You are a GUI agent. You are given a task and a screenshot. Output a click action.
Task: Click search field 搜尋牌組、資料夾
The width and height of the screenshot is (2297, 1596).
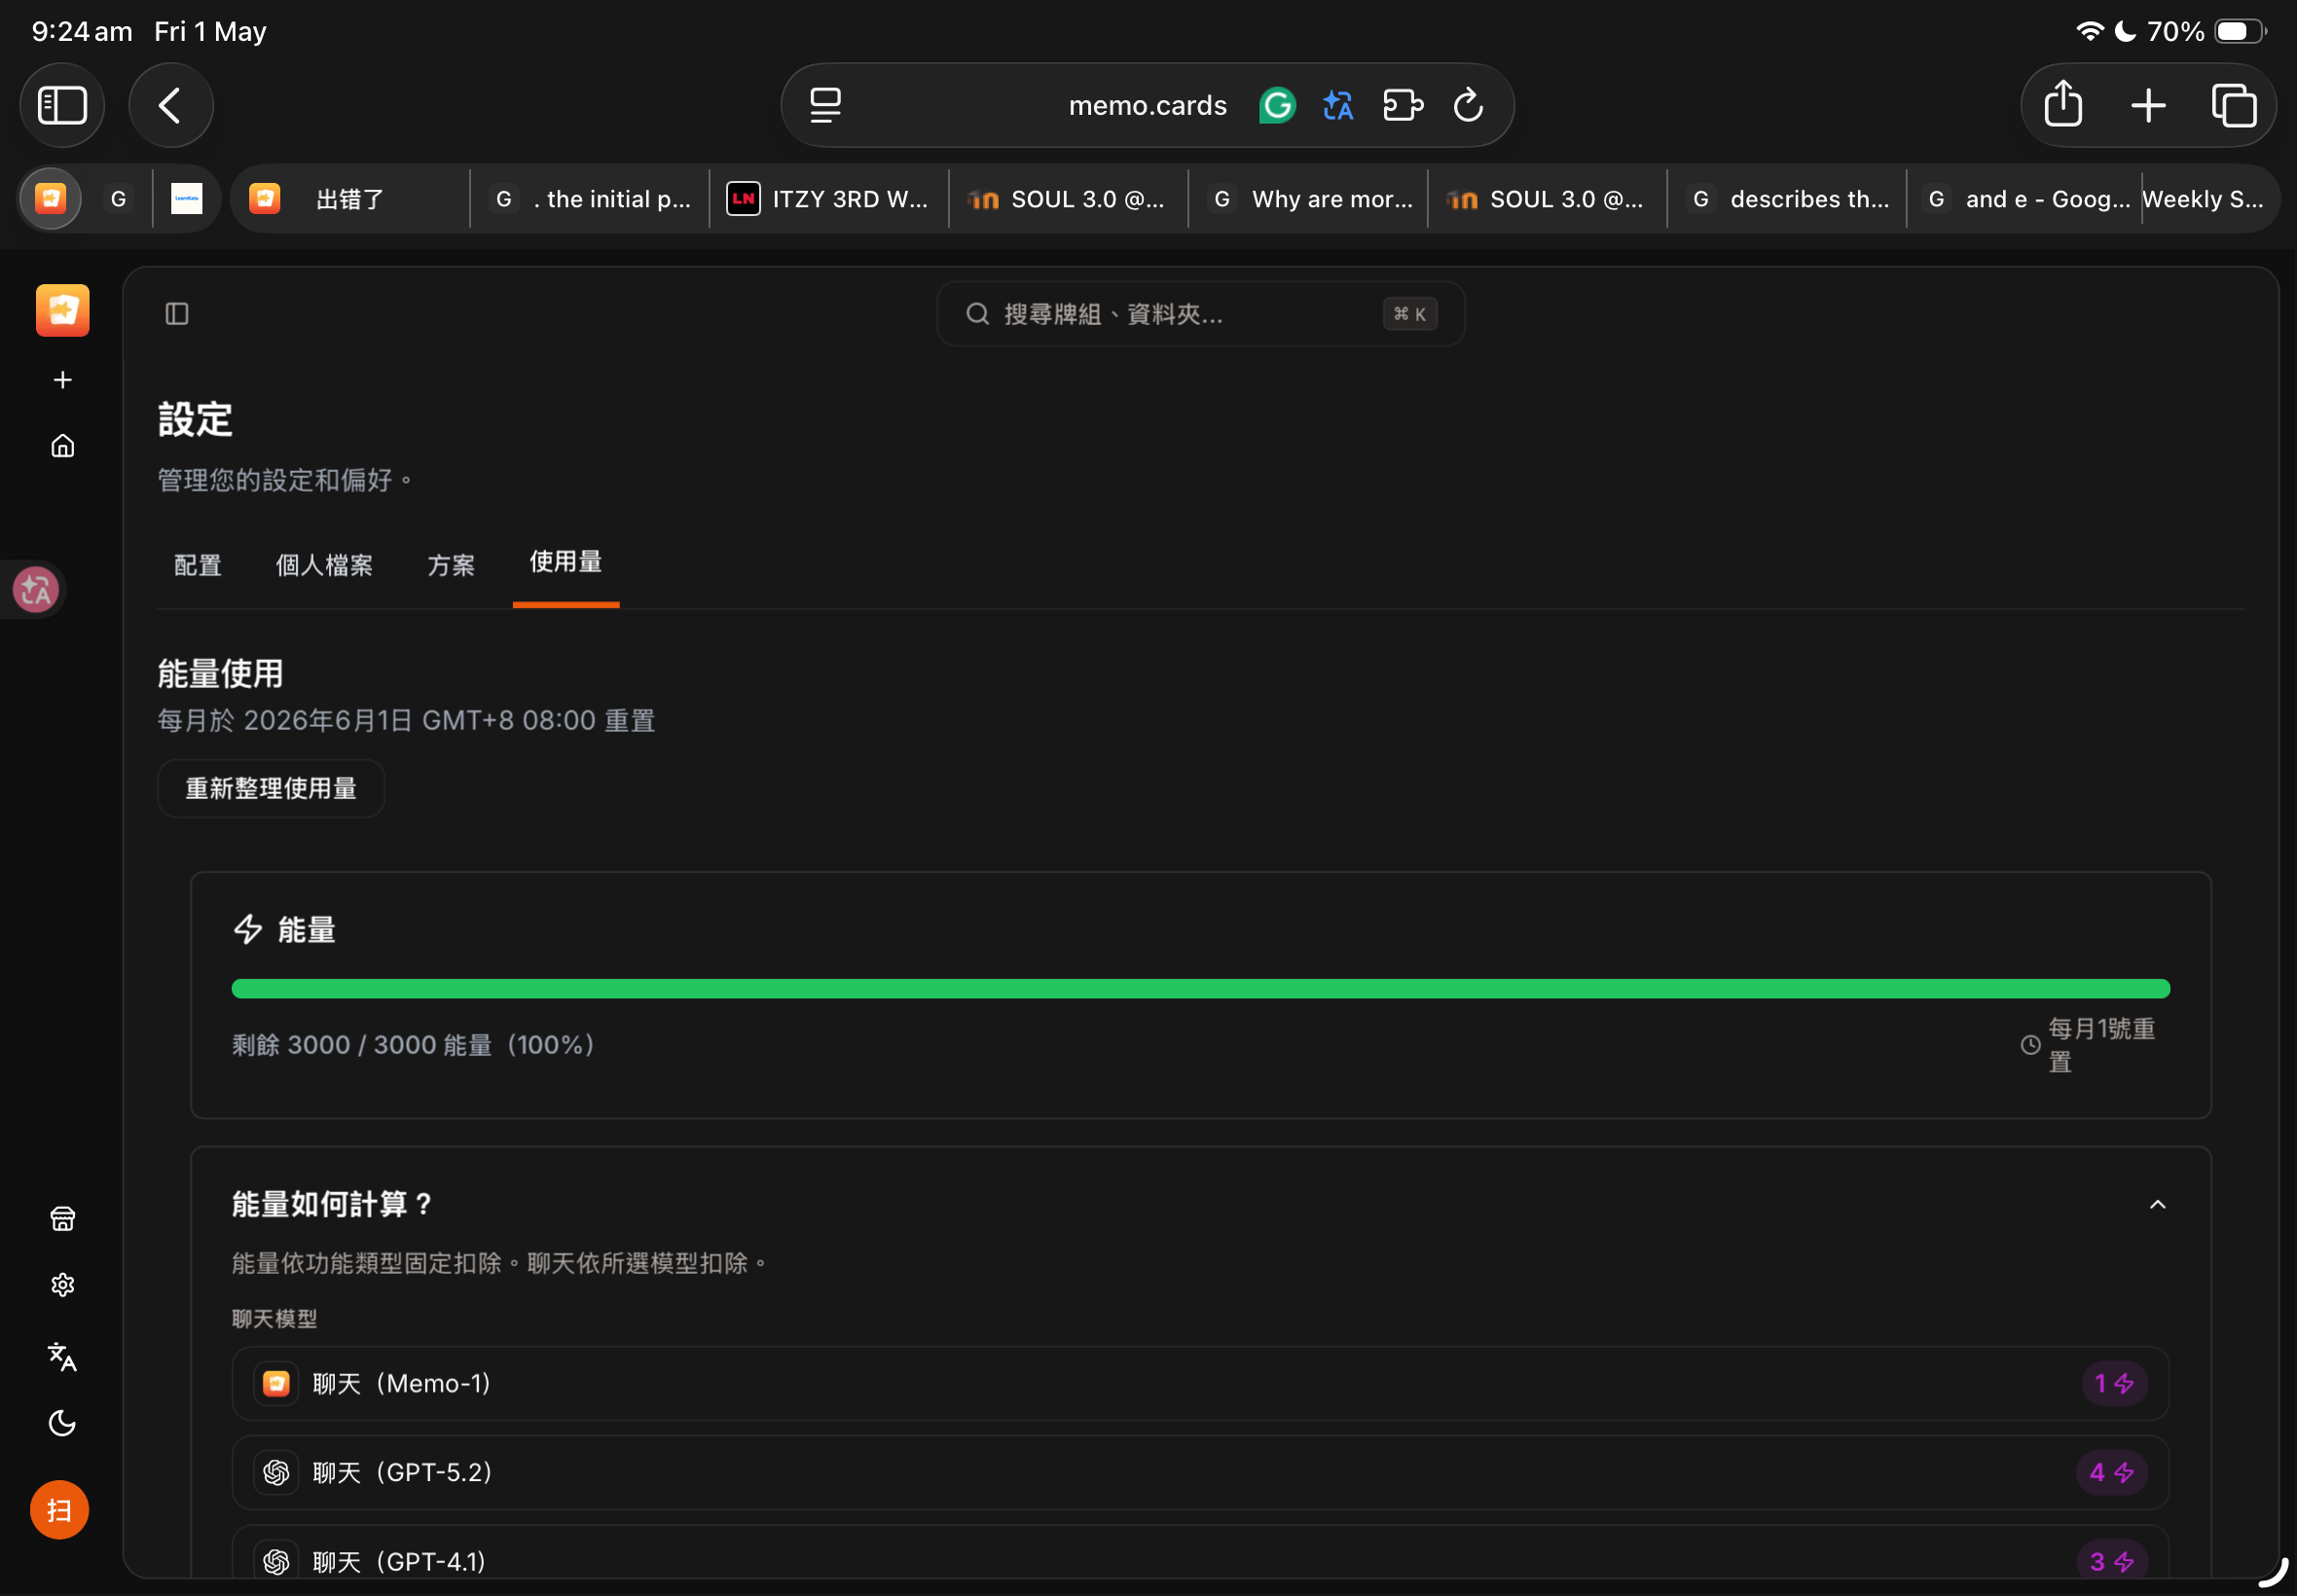(1200, 314)
